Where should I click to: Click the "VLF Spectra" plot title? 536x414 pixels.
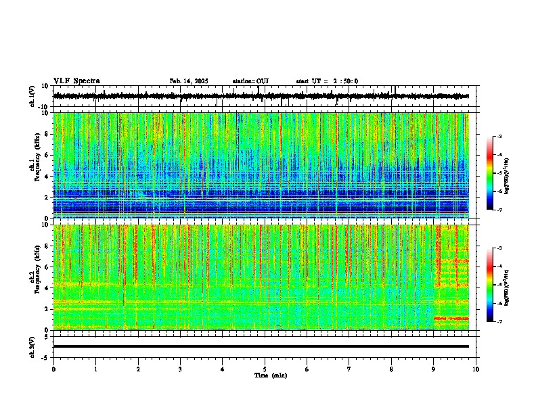[x=76, y=81]
